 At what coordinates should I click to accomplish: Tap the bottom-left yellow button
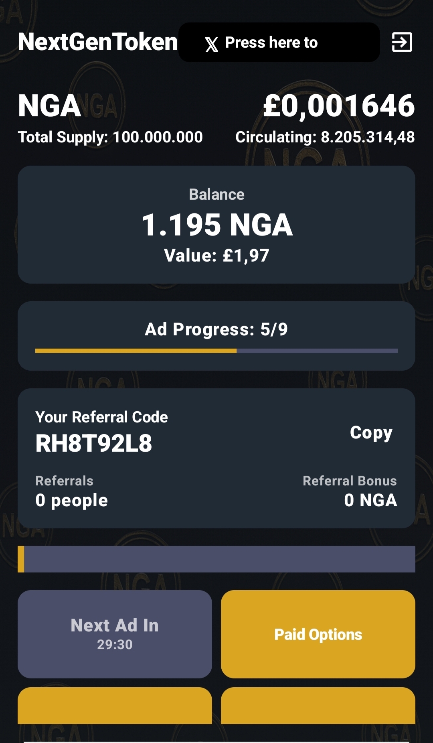click(x=115, y=705)
